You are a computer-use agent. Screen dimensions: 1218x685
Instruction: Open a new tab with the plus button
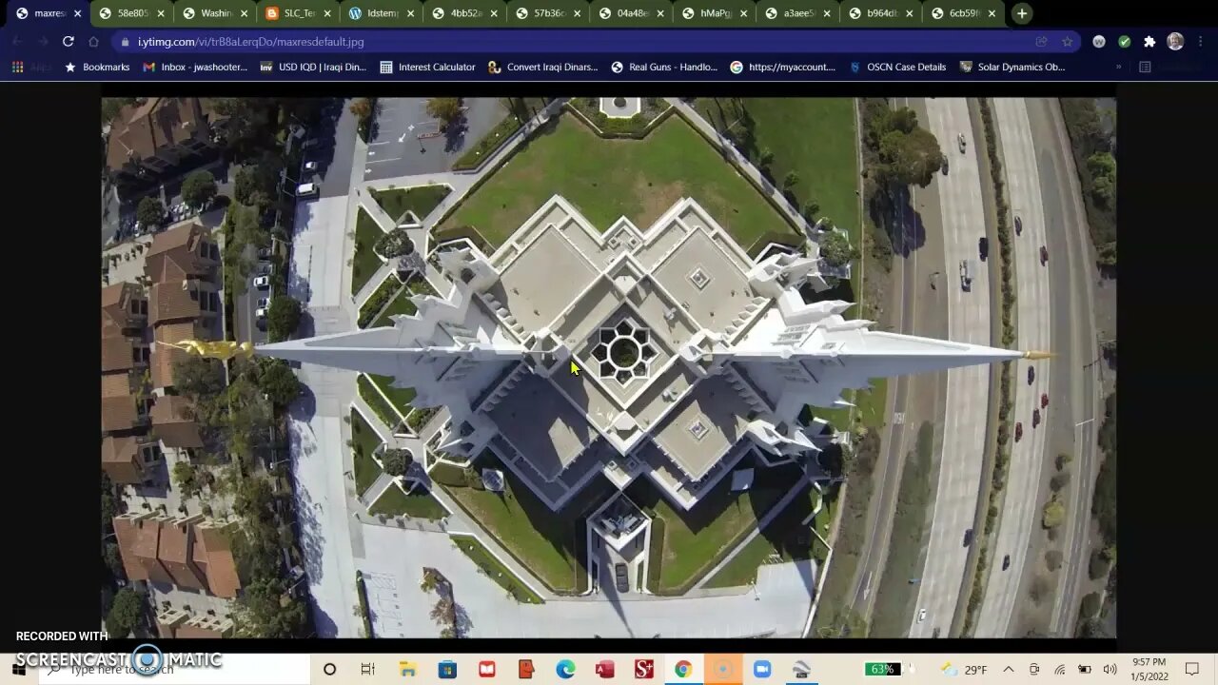coord(1022,13)
